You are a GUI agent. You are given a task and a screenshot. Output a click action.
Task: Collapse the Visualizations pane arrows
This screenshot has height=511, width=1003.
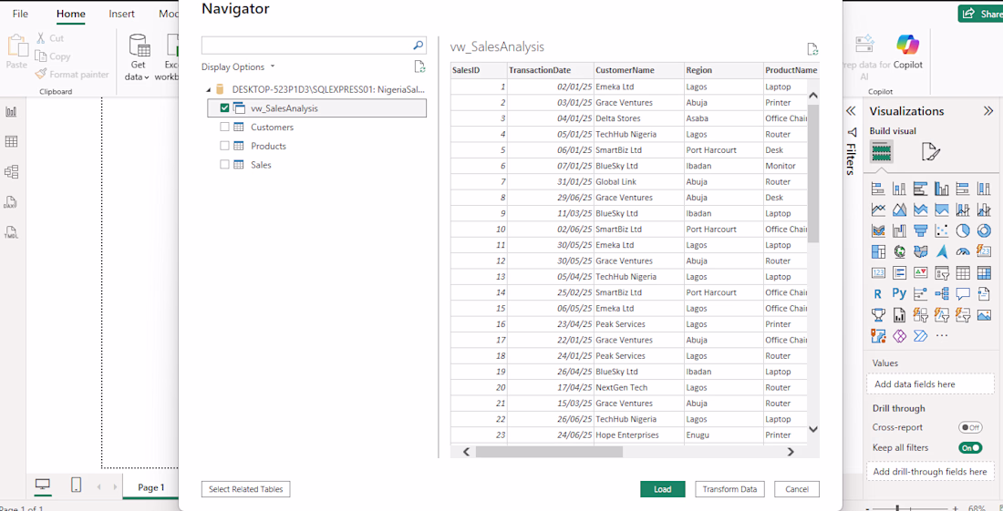pos(987,111)
